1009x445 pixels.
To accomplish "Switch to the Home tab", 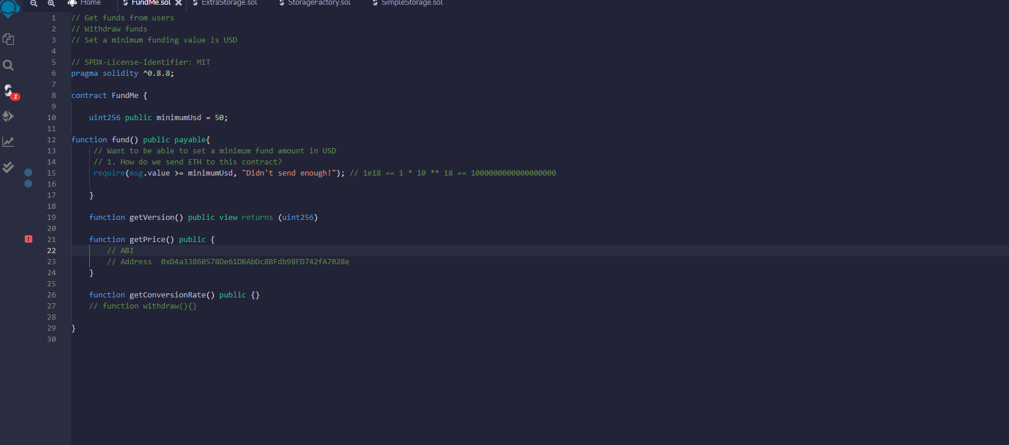I will (85, 3).
